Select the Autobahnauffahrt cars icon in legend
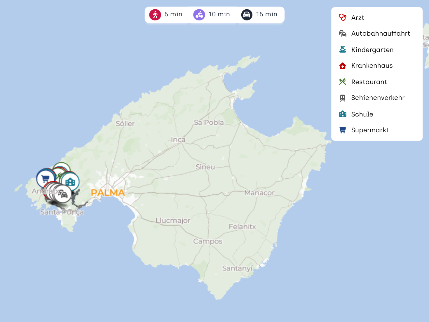Viewport: 429px width, 322px height. 343,34
